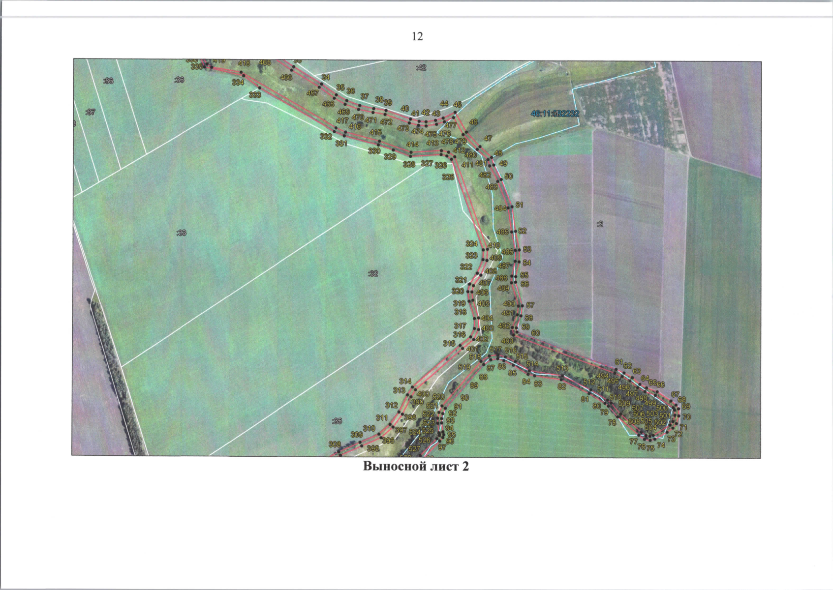
Task: Select the blue cadastral number 46:11:082232
Action: tap(555, 114)
